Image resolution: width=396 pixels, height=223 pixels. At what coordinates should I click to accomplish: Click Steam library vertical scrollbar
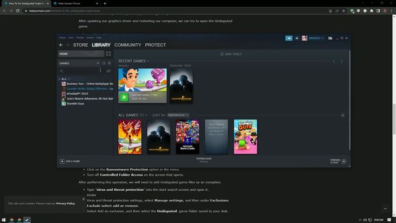pyautogui.click(x=350, y=100)
